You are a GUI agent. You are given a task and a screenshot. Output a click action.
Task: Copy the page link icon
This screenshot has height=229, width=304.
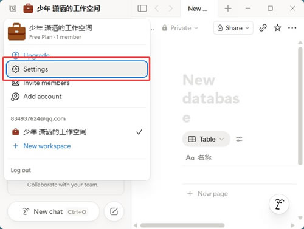click(x=263, y=28)
